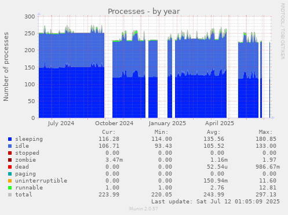Click the 'stopped' legend label
Image resolution: width=288 pixels, height=215 pixels.
tap(27, 153)
